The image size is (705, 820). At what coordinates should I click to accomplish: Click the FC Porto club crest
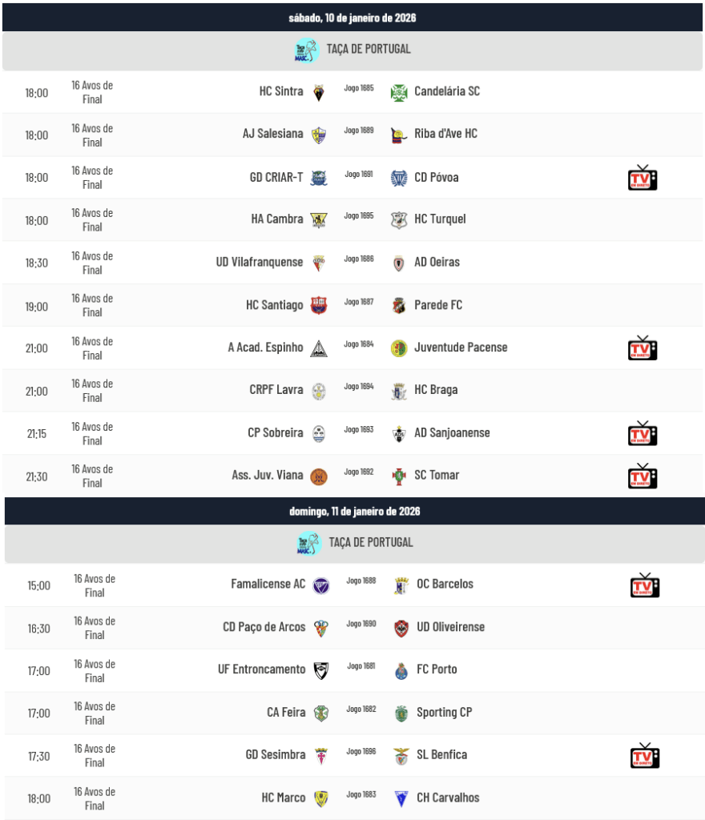pos(401,671)
